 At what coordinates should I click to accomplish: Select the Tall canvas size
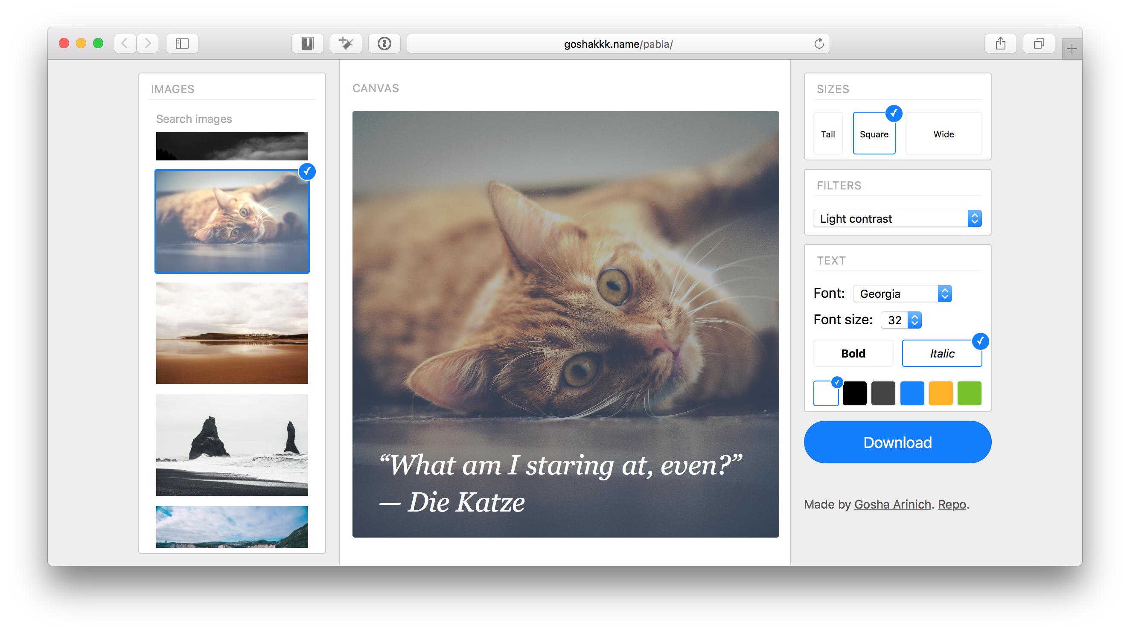(828, 134)
